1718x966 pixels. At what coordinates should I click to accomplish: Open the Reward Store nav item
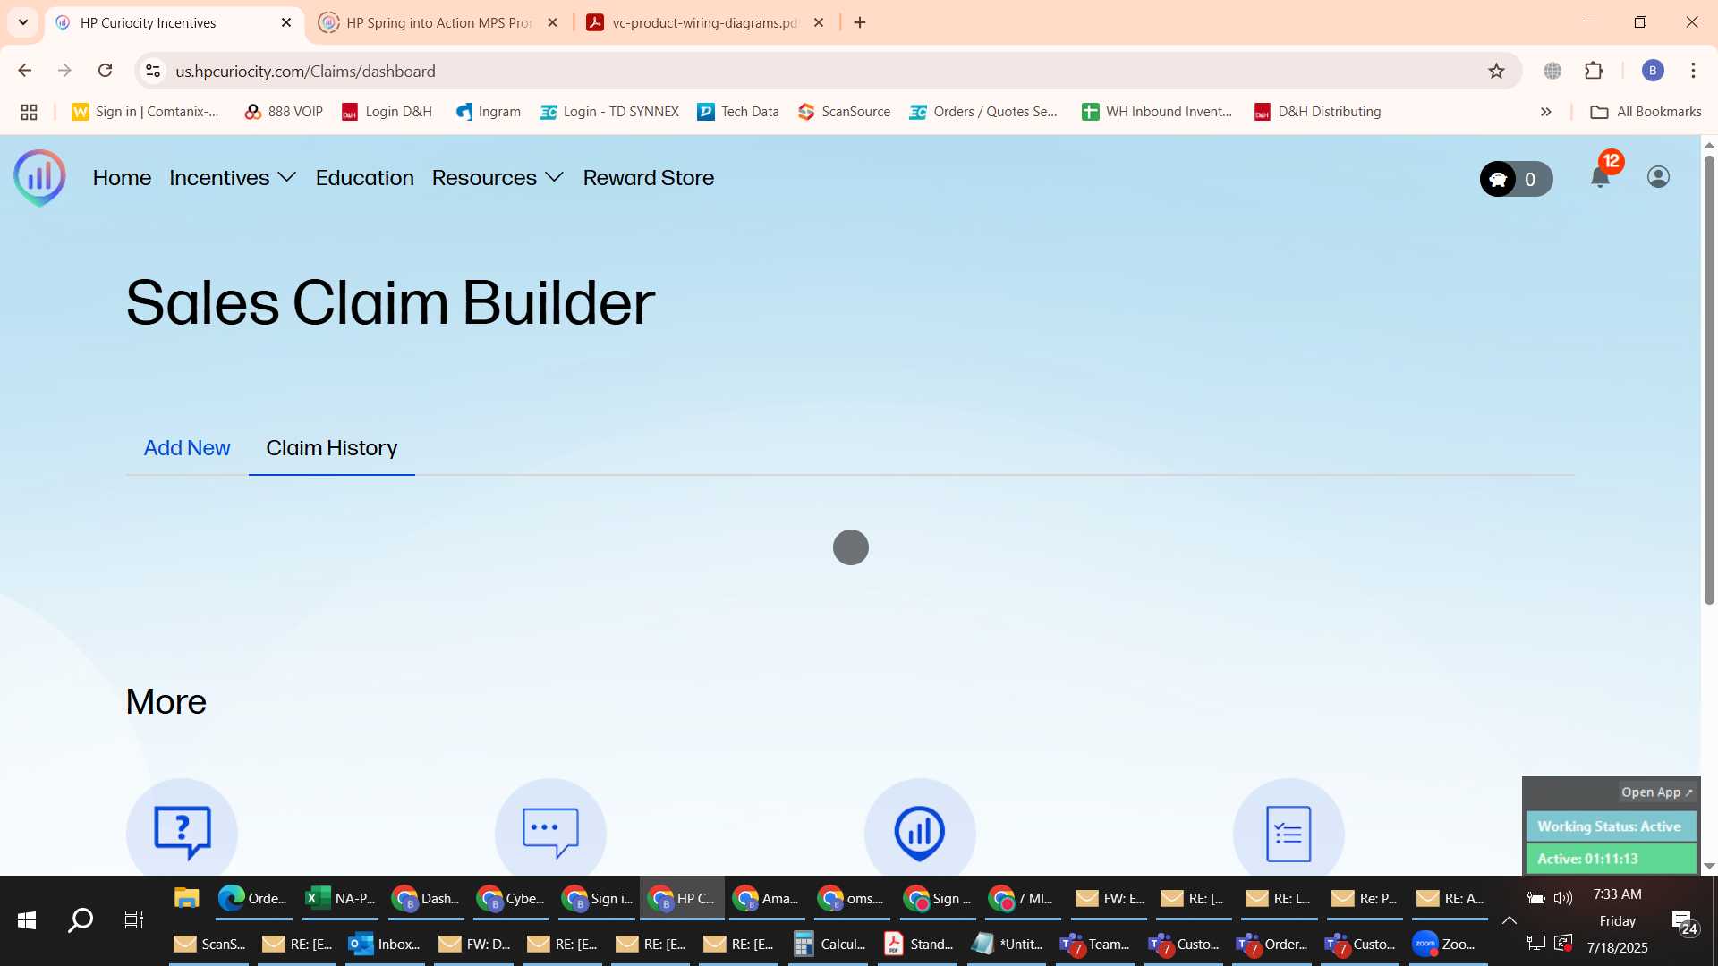coord(649,178)
